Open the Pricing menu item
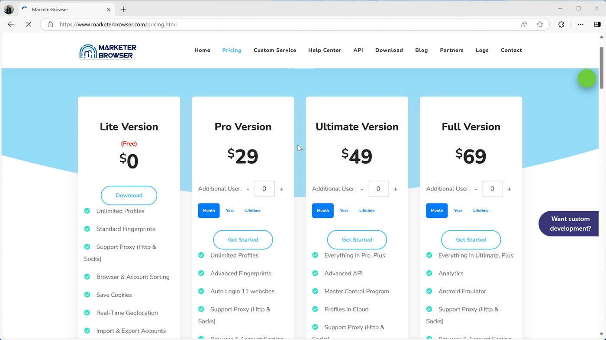606x340 pixels. [x=232, y=50]
